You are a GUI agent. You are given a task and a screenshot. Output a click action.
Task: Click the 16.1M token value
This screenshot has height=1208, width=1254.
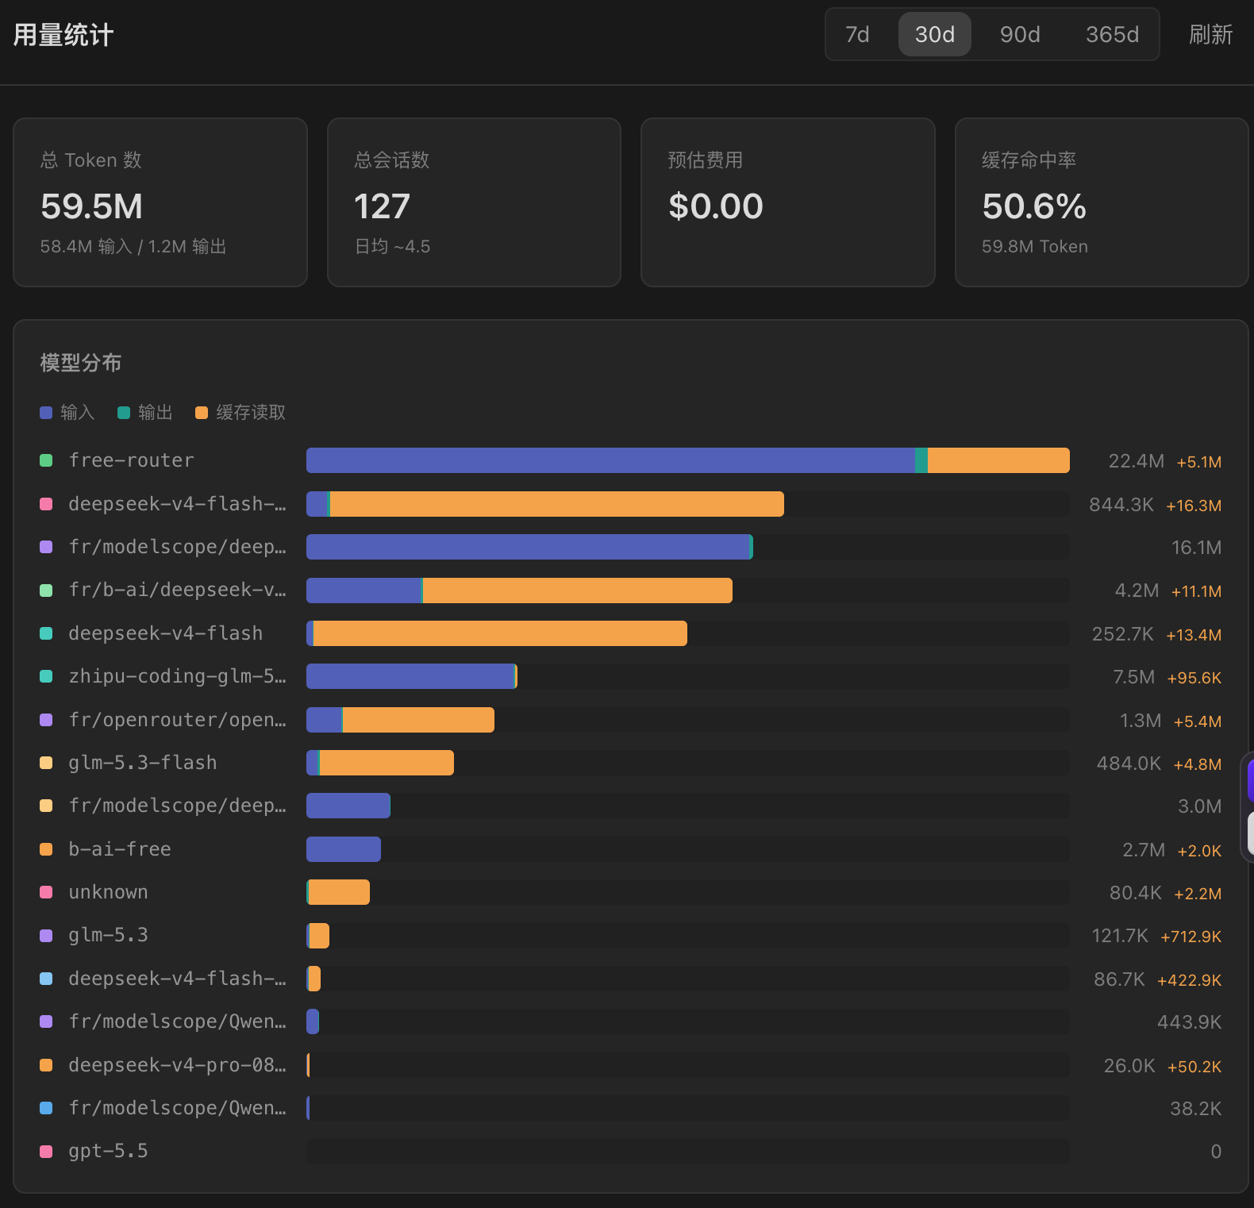point(1196,548)
